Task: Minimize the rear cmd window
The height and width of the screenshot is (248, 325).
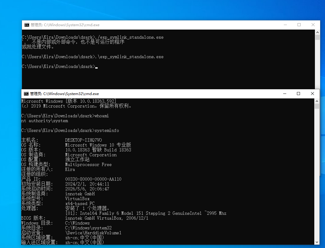Action: (x=285, y=25)
